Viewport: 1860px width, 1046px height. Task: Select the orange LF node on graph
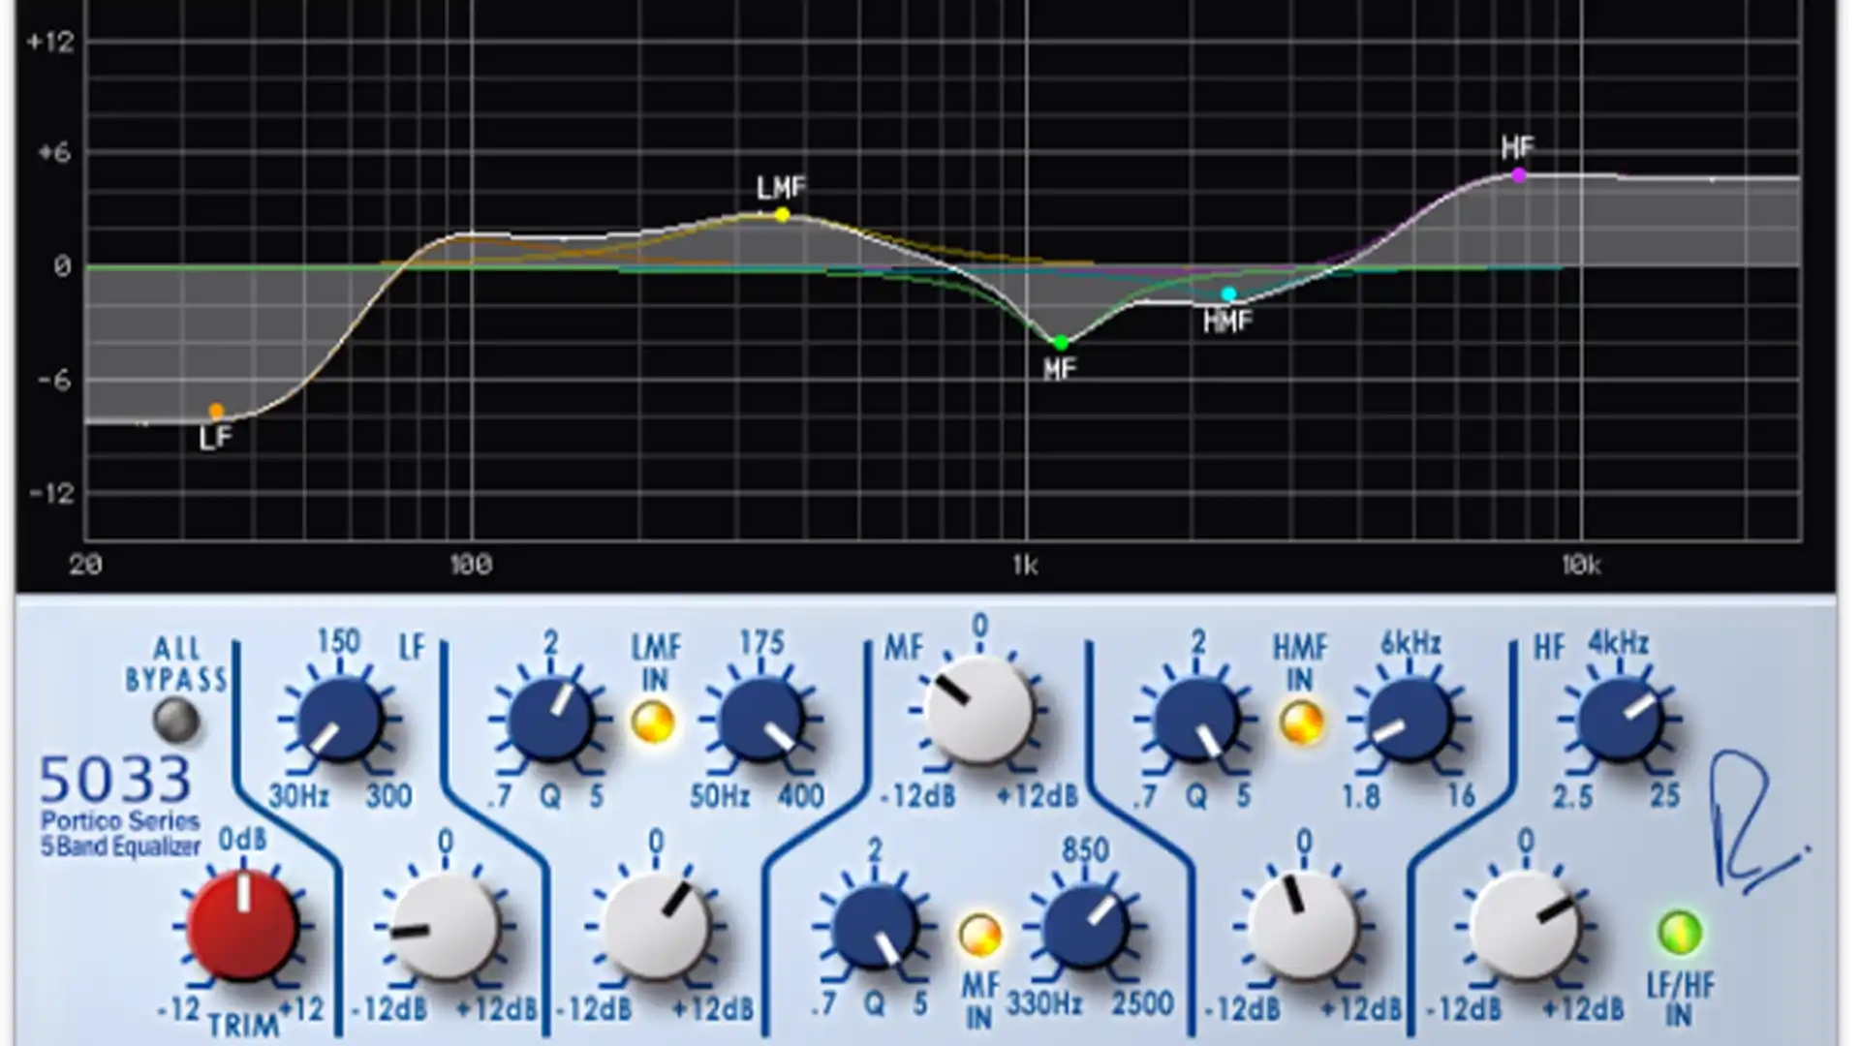point(216,411)
